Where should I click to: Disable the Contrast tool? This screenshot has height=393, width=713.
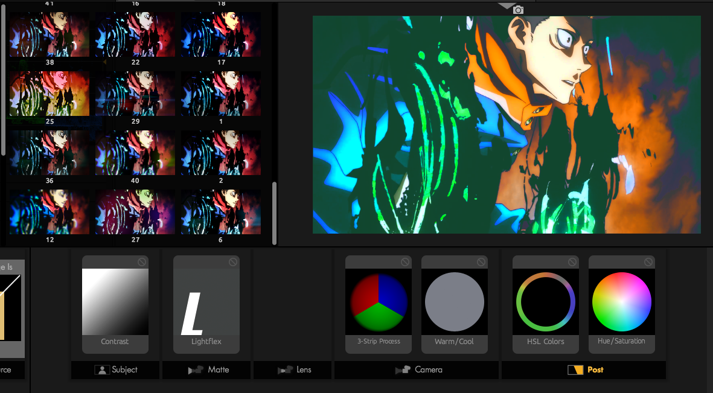pyautogui.click(x=142, y=262)
